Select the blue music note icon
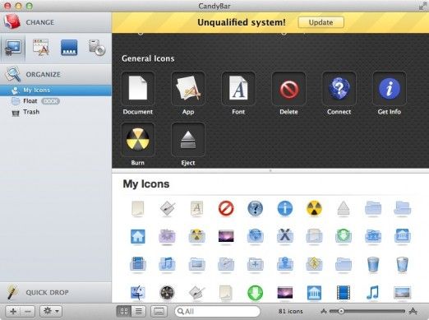 [x=373, y=293]
